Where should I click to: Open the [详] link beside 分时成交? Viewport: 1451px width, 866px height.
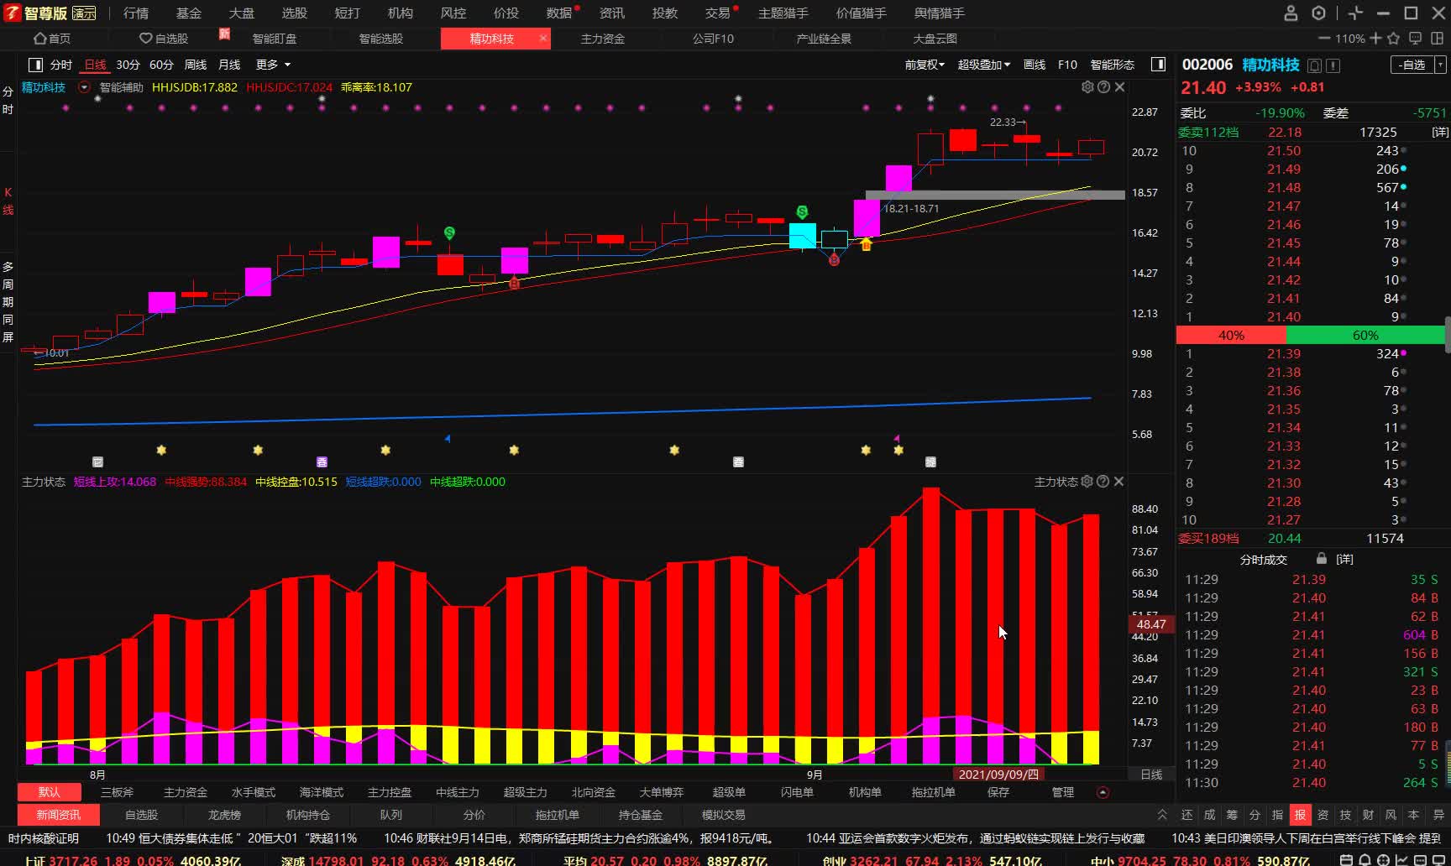1344,560
